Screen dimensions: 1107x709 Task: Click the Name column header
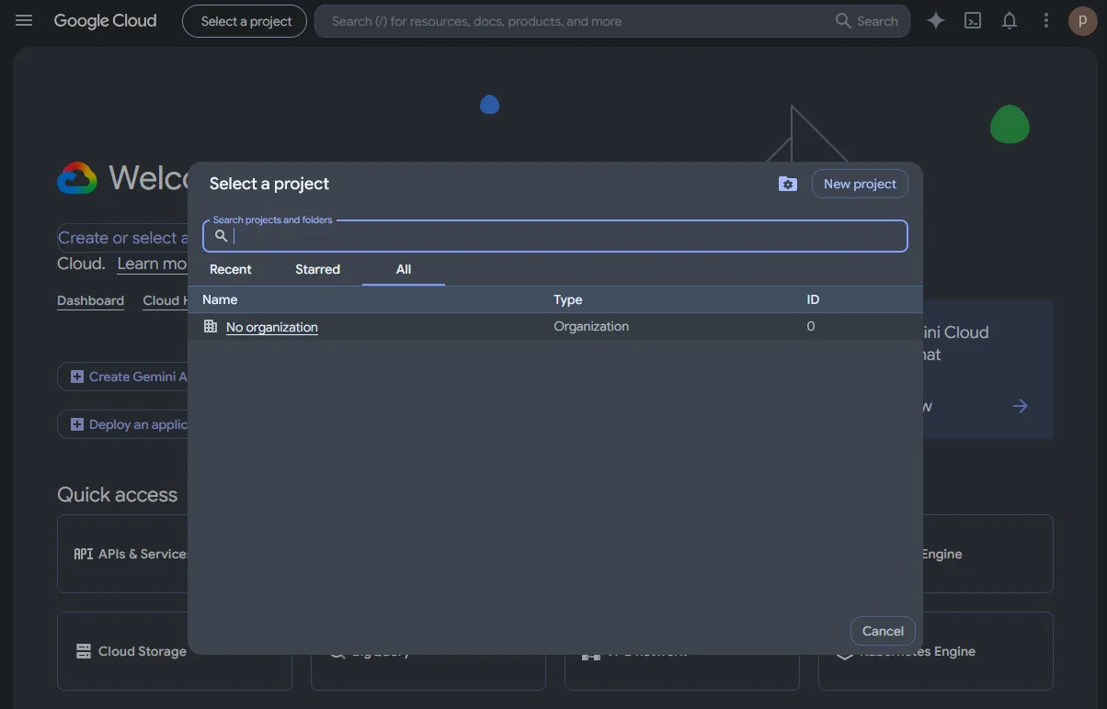click(220, 299)
